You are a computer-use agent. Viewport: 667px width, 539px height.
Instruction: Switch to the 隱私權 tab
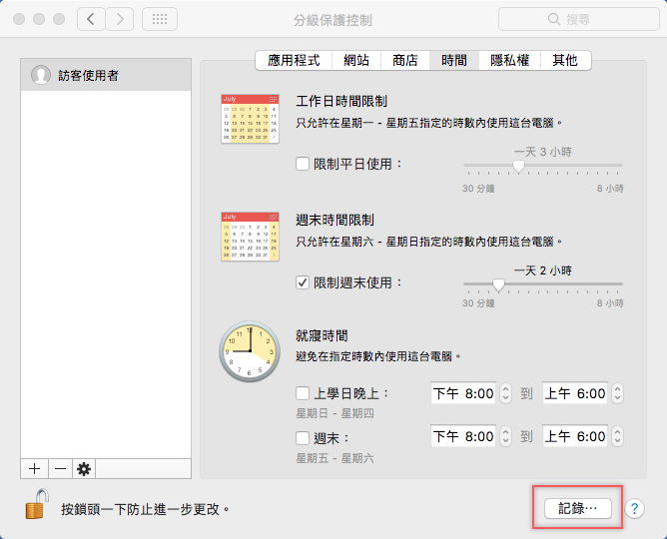pyautogui.click(x=509, y=60)
